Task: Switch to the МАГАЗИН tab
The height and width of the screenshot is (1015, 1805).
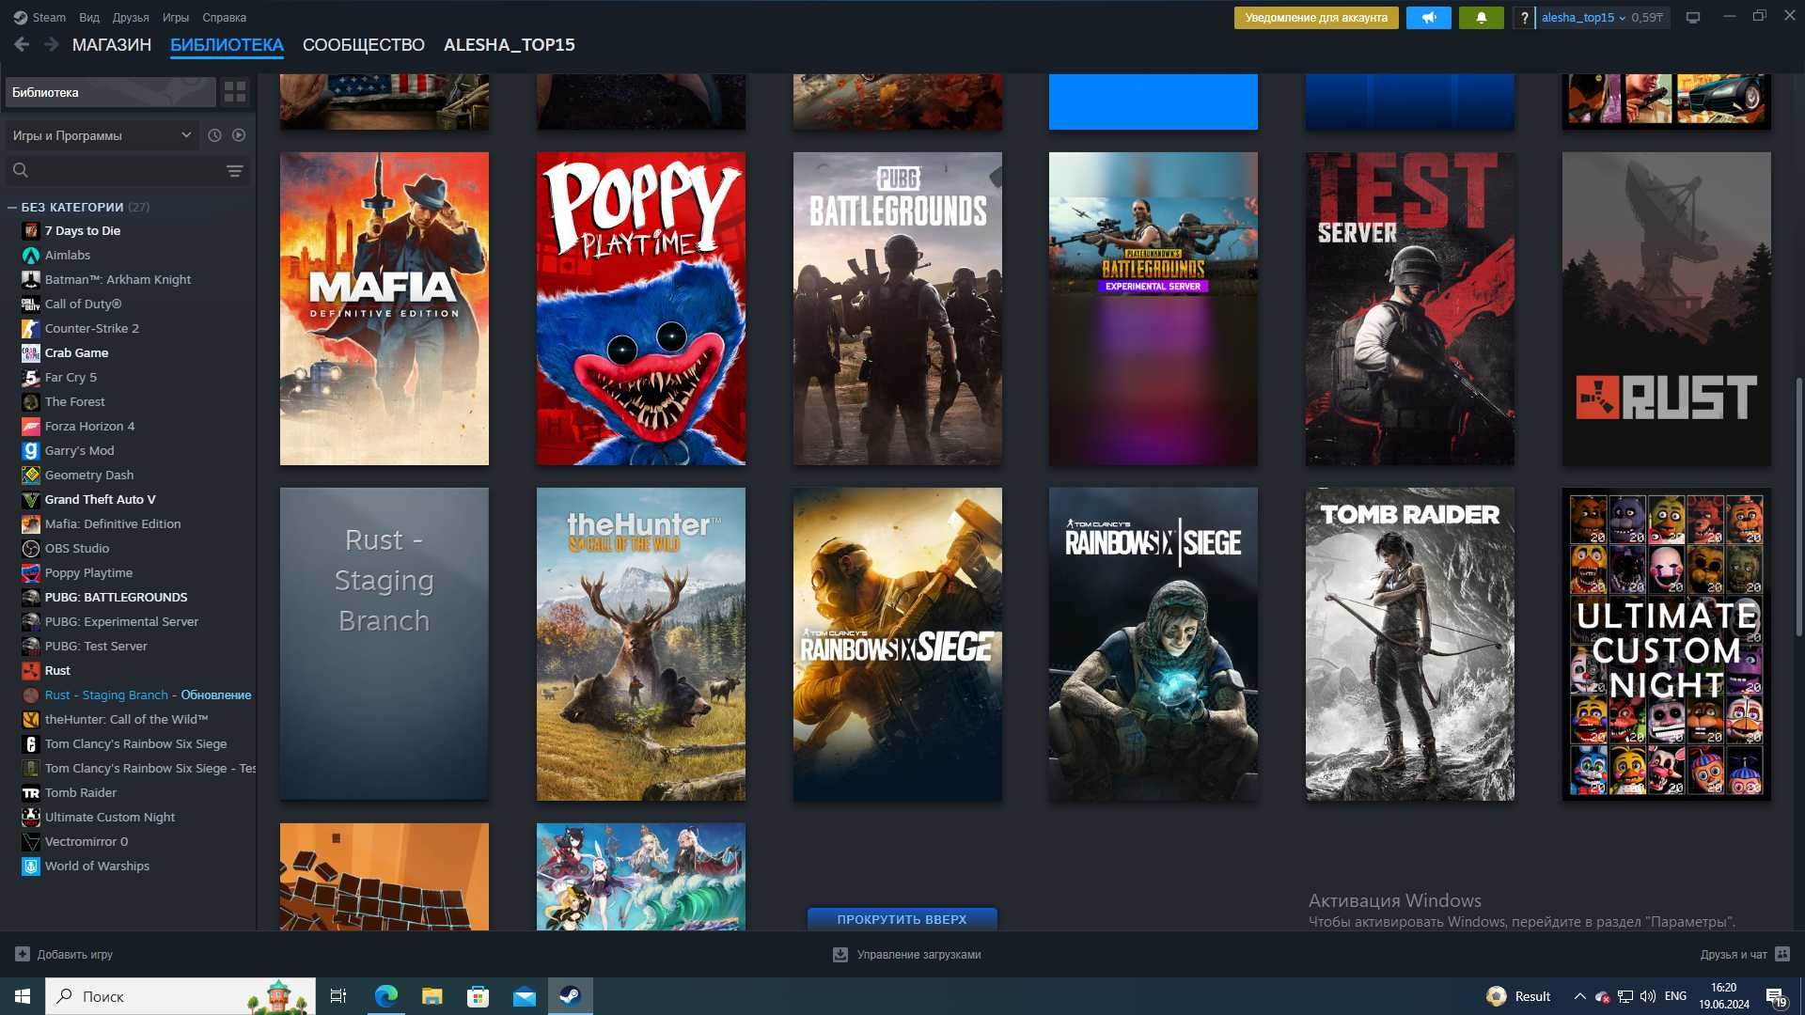Action: pos(112,44)
